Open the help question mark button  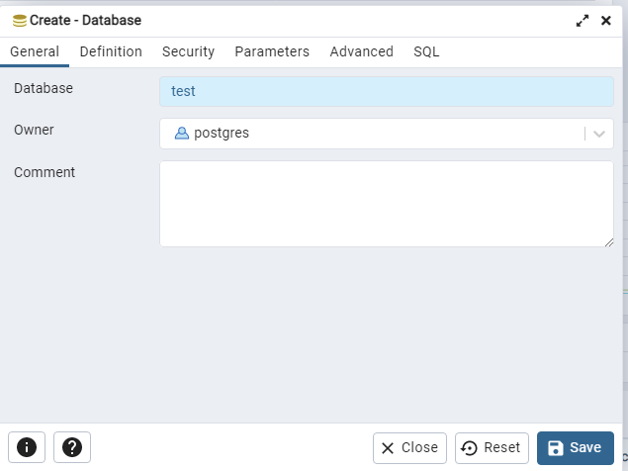[72, 447]
